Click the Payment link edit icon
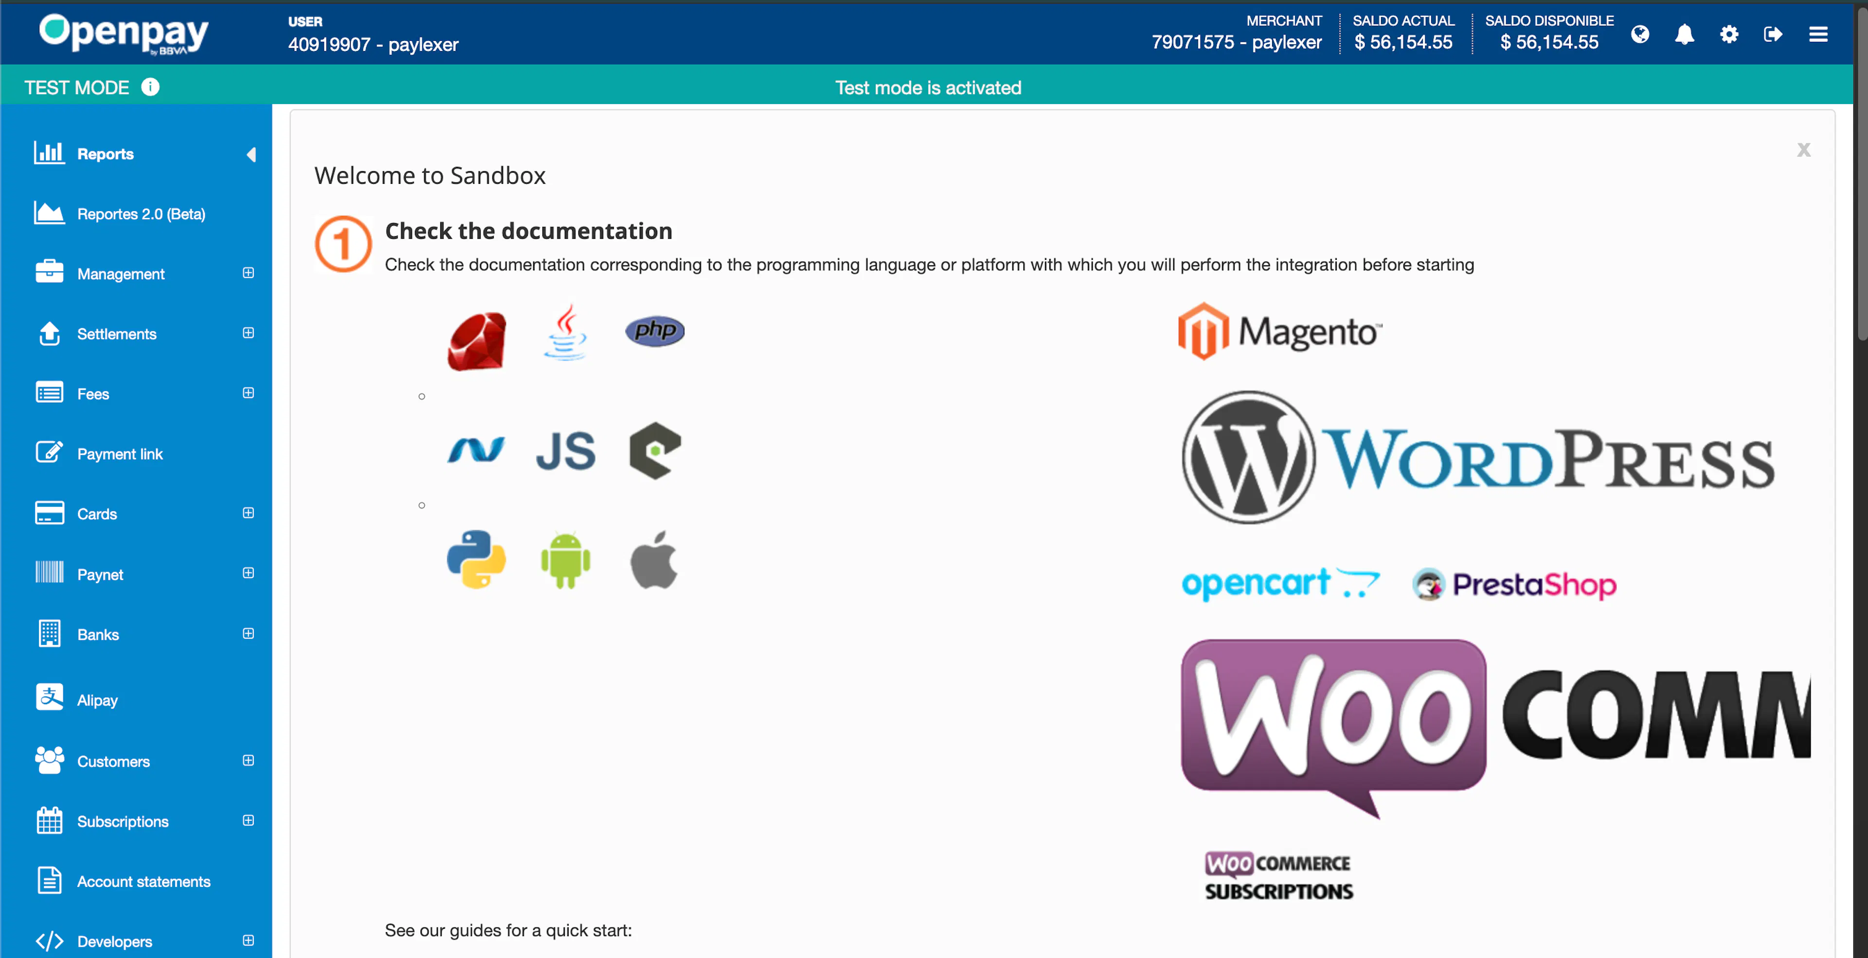The image size is (1868, 958). point(49,453)
